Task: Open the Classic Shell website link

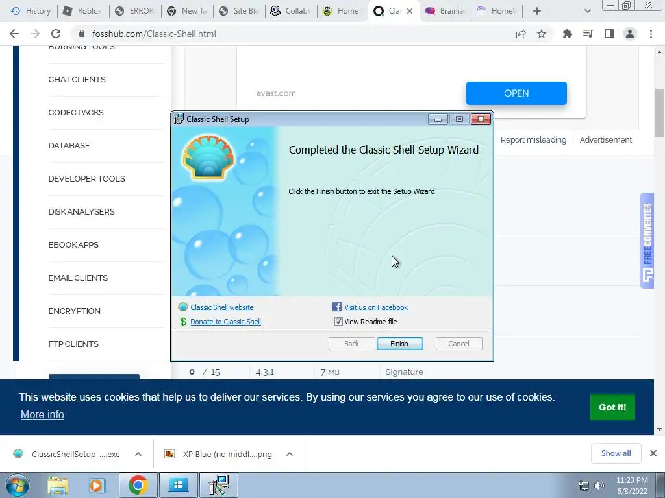Action: [x=222, y=307]
